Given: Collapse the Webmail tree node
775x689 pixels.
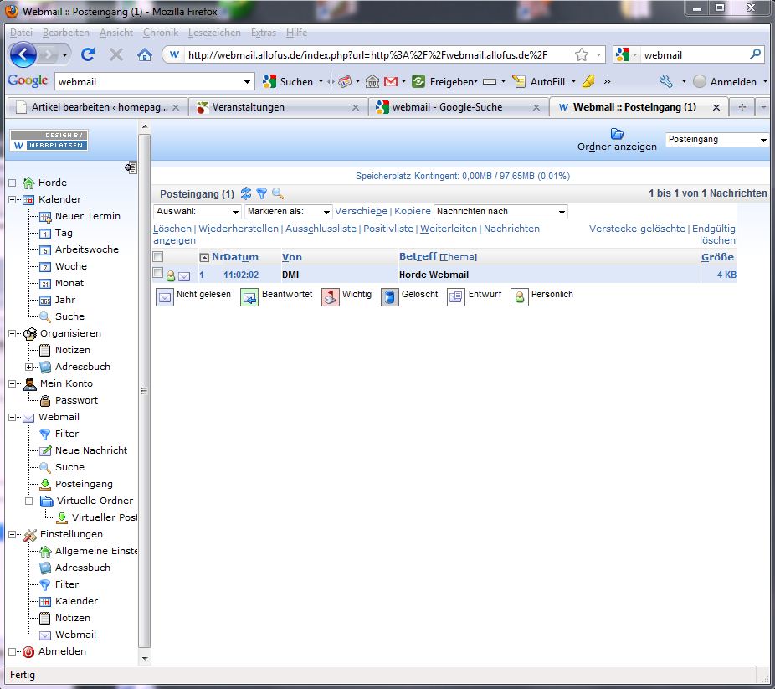Looking at the screenshot, I should 13,418.
